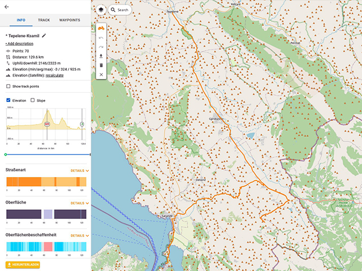362x271 pixels.
Task: Redo the track edit
Action: (x=101, y=47)
